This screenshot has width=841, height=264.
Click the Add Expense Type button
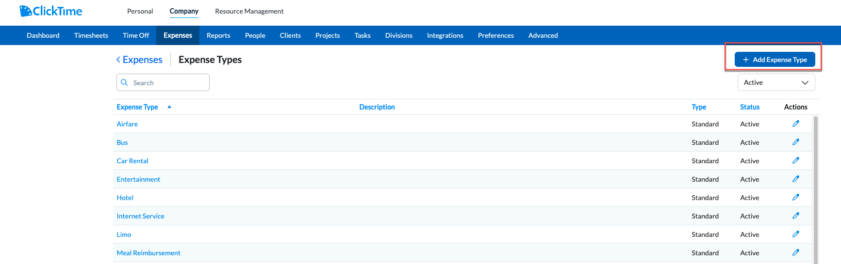775,60
